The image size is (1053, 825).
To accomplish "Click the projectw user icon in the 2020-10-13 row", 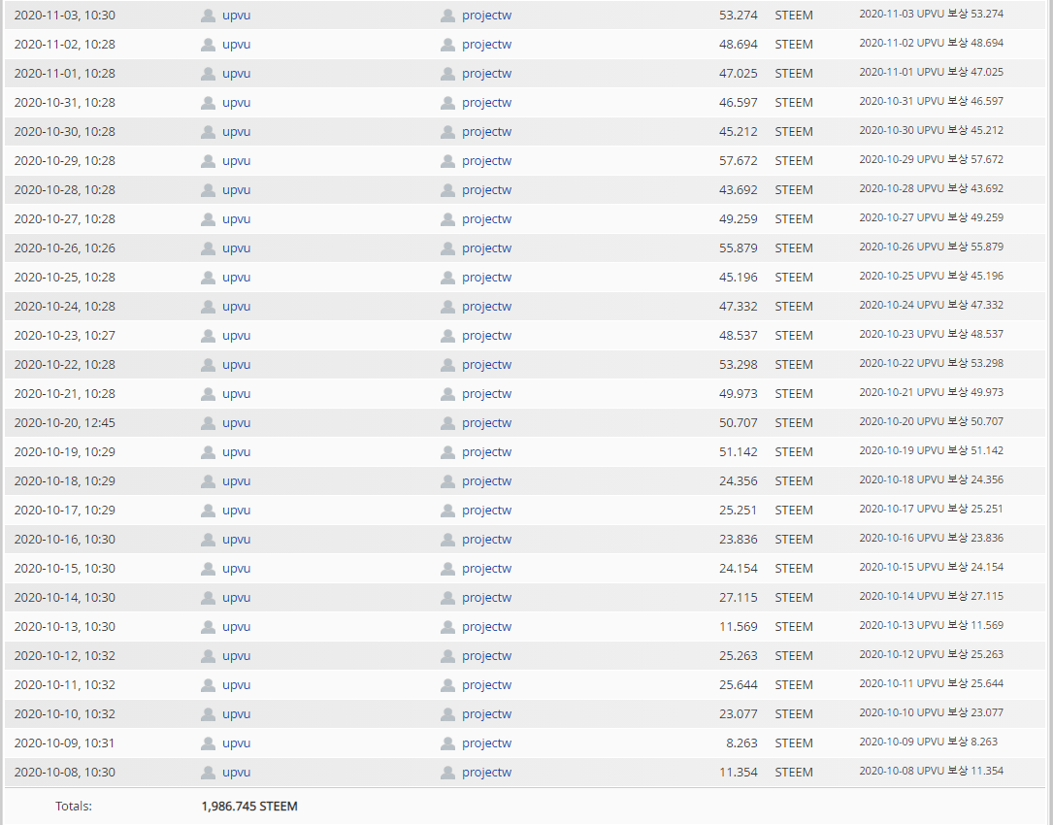I will (448, 627).
